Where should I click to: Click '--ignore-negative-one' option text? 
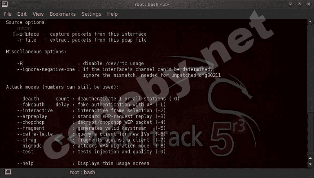[x=46, y=69]
